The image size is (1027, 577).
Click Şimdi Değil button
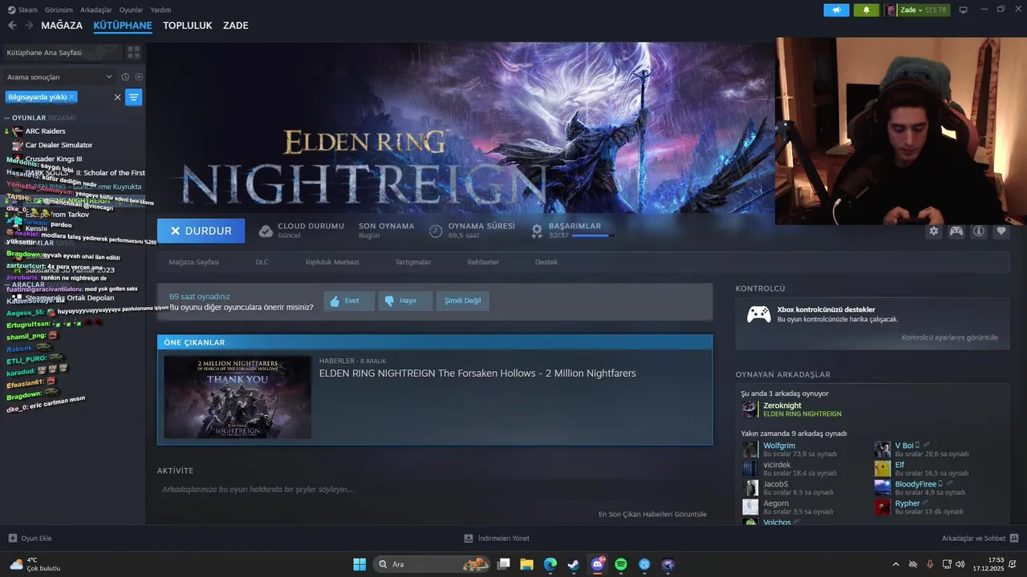(x=463, y=301)
